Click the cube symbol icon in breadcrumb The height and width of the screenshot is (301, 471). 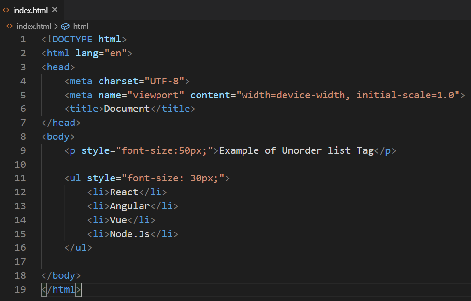[x=65, y=27]
